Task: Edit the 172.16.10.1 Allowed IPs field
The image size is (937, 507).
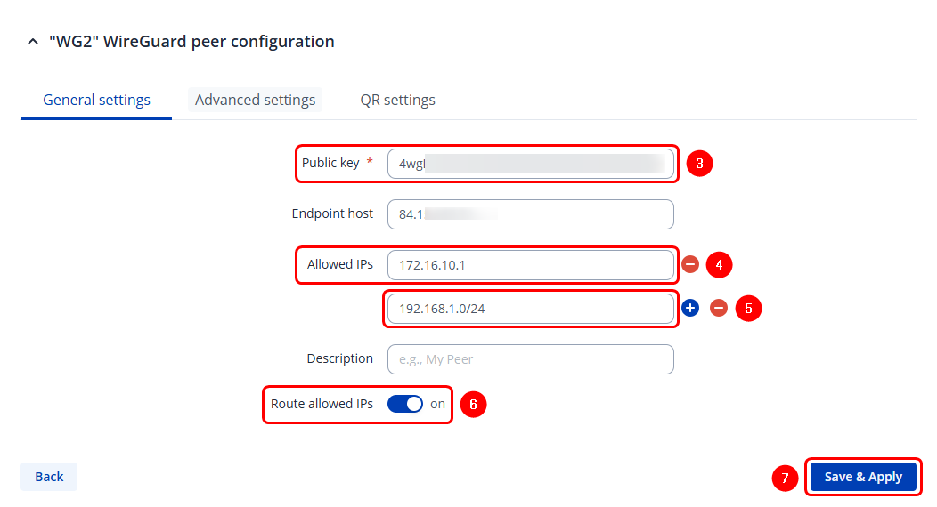Action: pyautogui.click(x=530, y=265)
